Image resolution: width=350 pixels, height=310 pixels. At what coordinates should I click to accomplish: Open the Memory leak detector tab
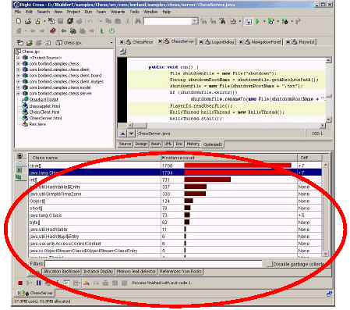click(x=136, y=272)
